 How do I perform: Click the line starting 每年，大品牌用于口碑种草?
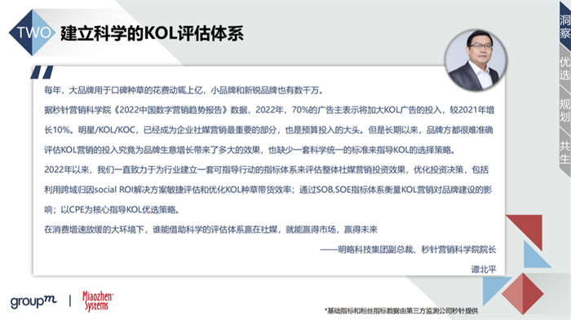click(184, 90)
